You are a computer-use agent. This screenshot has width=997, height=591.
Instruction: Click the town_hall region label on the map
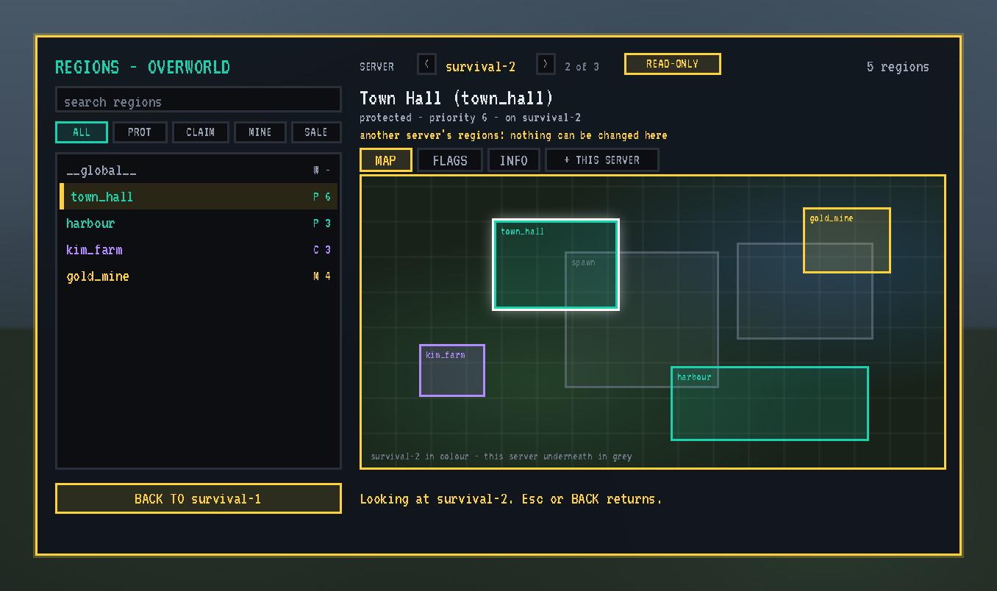coord(523,232)
